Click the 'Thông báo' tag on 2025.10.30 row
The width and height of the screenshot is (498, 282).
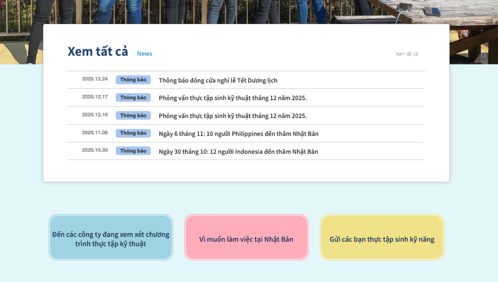pyautogui.click(x=133, y=151)
